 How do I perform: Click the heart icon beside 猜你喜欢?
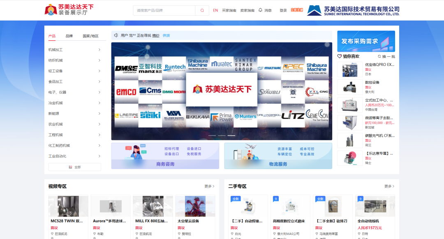340,56
